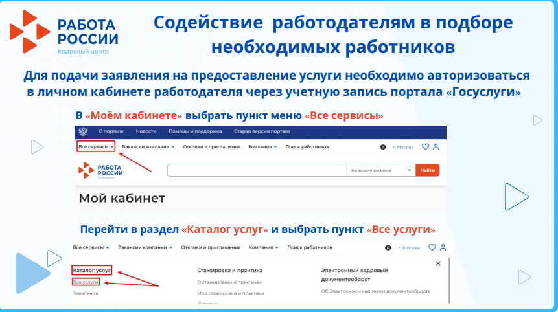Open the Новости link
558x312 pixels.
point(146,131)
